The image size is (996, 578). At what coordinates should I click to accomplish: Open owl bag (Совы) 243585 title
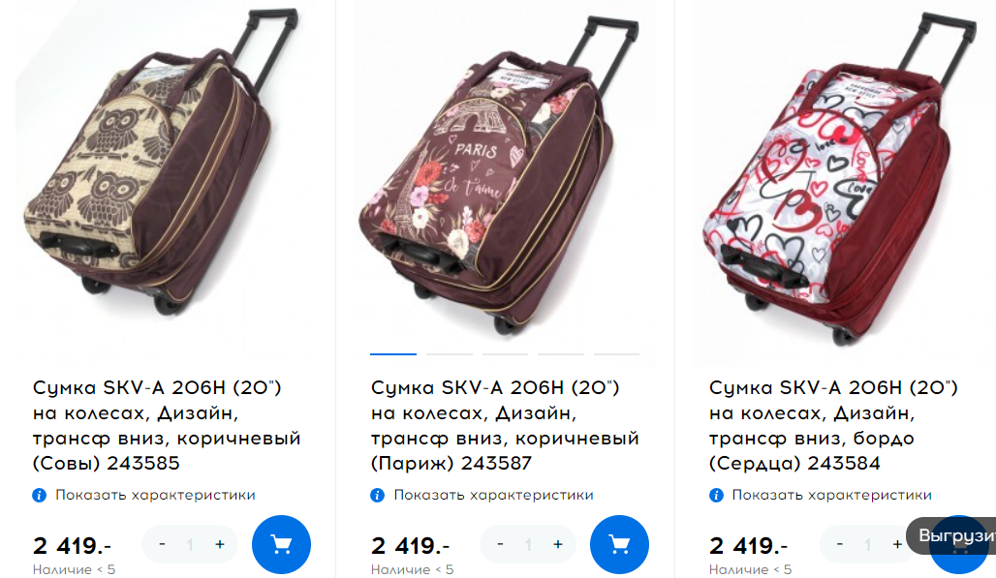(x=167, y=425)
